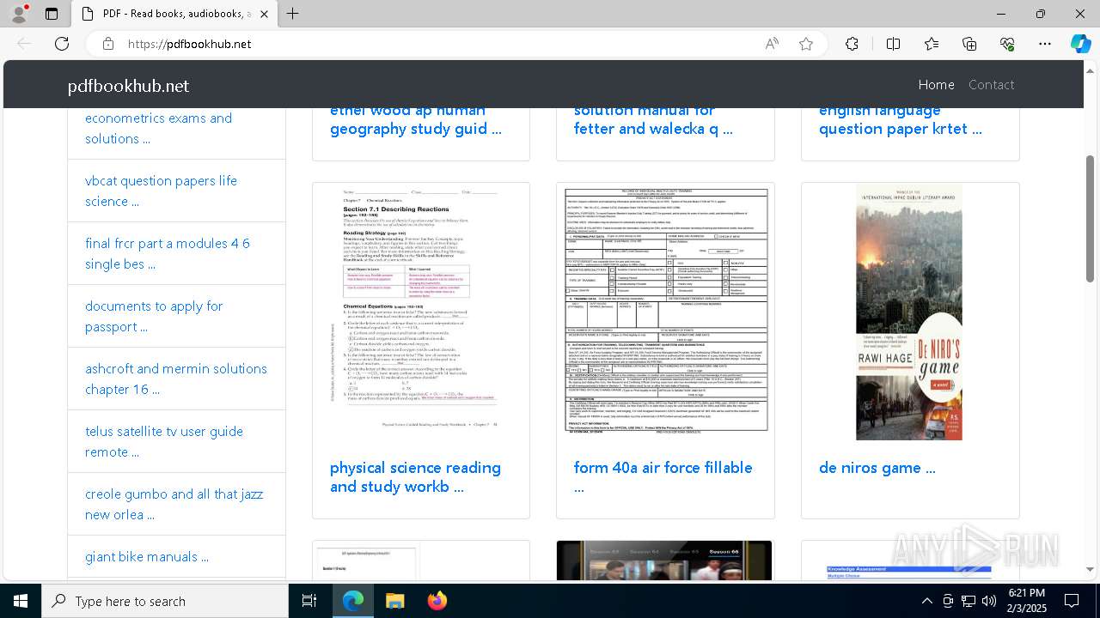Click the browser profile icon
The width and height of the screenshot is (1100, 618).
(20, 14)
